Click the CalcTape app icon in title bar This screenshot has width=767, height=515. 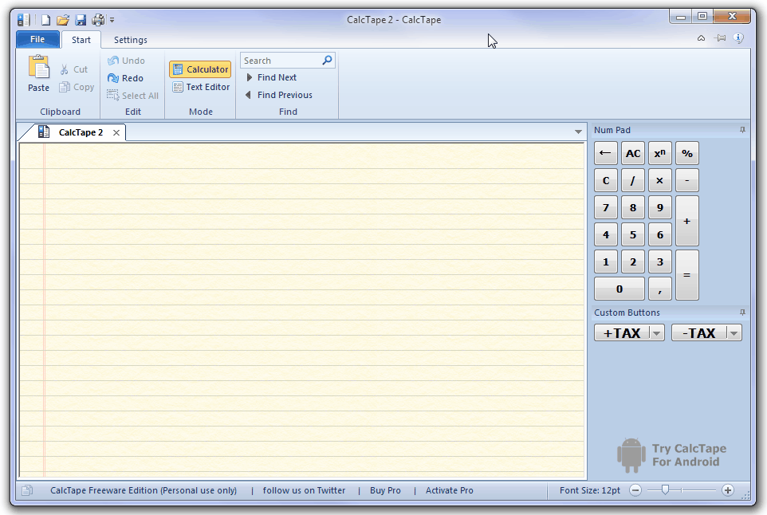point(23,20)
